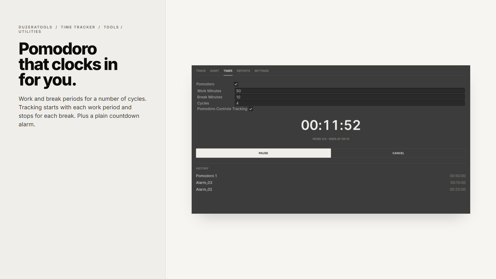Viewport: 496px width, 279px height.
Task: Uncheck the Pomodoro checkbox
Action: tap(236, 84)
